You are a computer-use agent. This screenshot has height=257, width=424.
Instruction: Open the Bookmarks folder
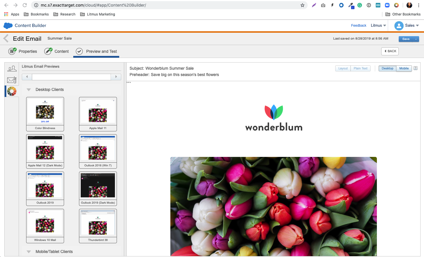coord(36,14)
